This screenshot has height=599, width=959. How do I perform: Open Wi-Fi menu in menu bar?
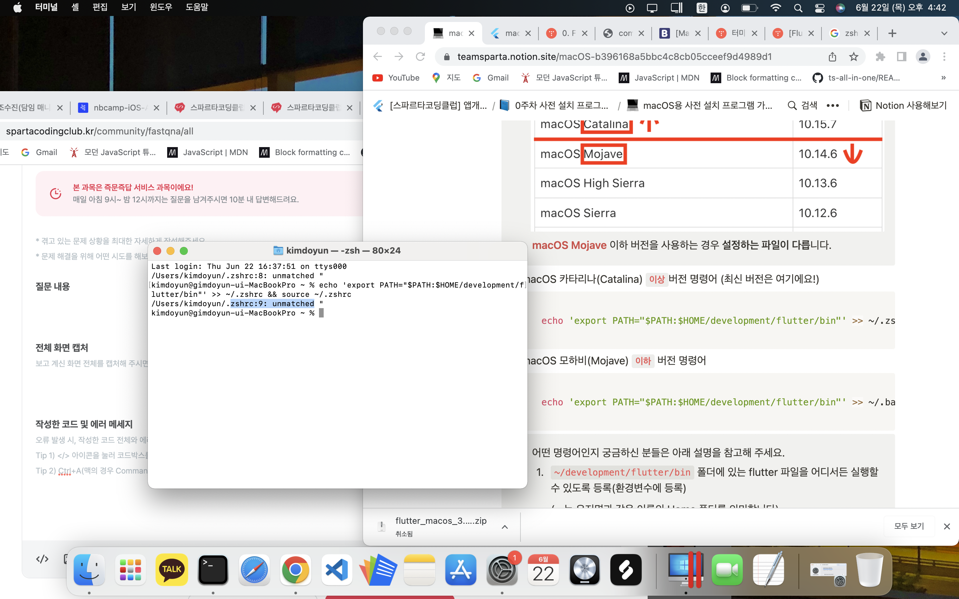(776, 8)
